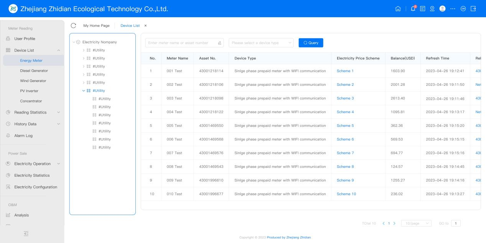Screen dimensions: 486x243
Task: Open the notification bell with badge
Action: pos(414,8)
